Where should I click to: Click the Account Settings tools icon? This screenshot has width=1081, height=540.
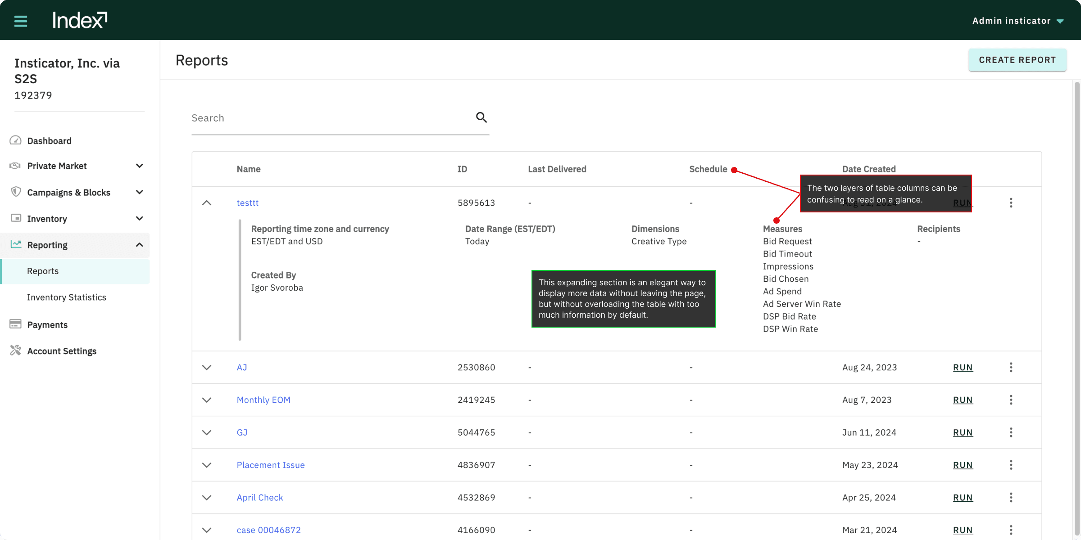16,350
